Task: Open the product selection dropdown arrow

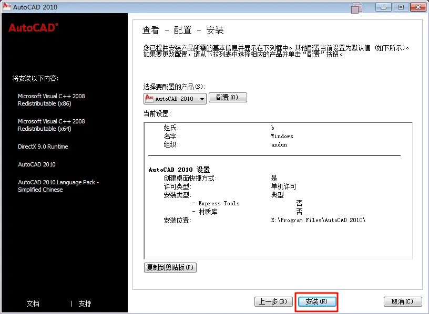Action: coord(202,99)
